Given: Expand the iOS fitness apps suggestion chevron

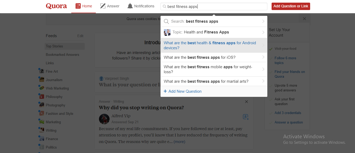Looking at the screenshot, I should (263, 57).
